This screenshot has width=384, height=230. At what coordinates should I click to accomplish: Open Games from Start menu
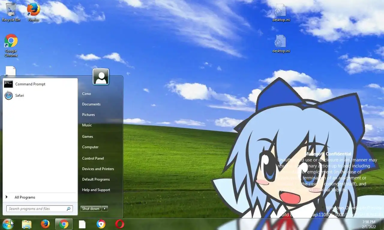pos(100,137)
